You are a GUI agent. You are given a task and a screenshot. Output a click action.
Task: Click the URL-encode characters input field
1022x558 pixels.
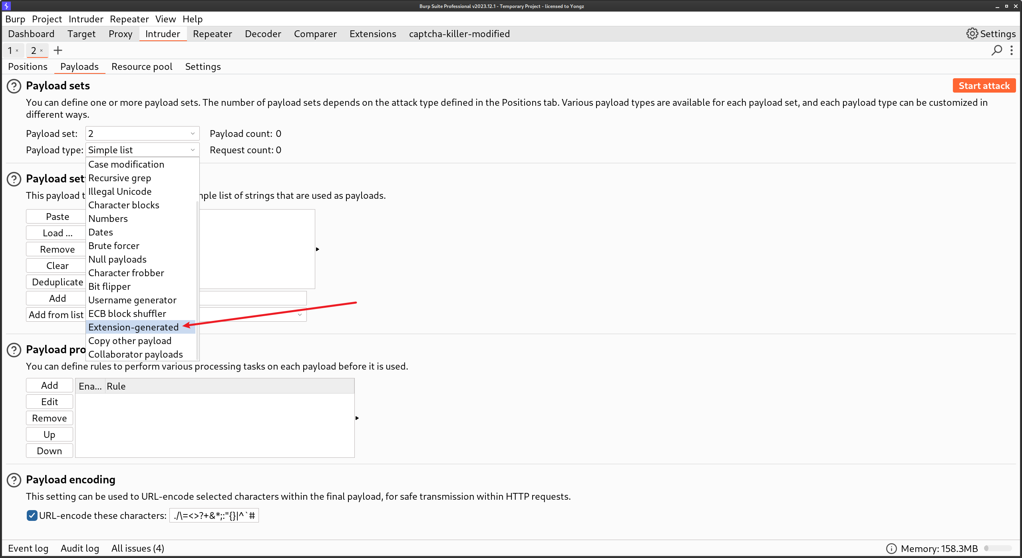[x=214, y=515]
